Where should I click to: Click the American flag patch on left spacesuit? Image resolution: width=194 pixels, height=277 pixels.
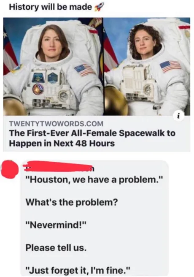click(x=85, y=70)
